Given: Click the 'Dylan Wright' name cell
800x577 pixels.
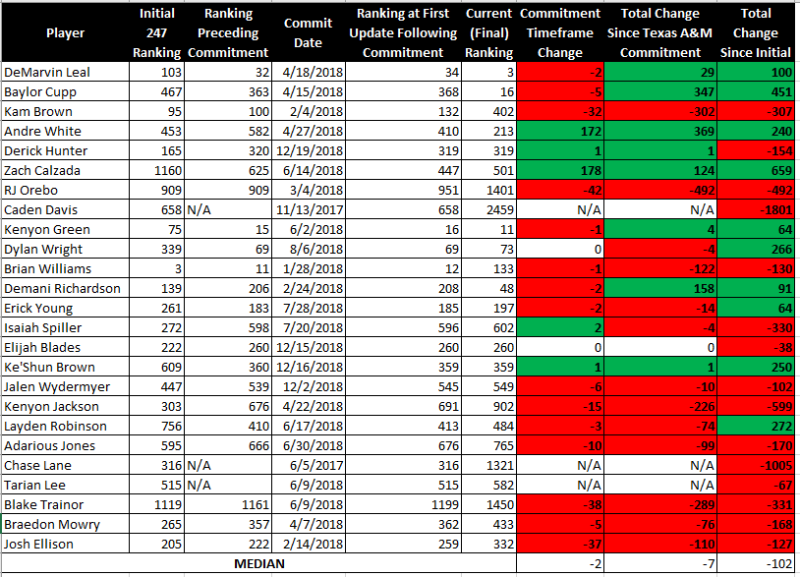Looking at the screenshot, I should [x=65, y=249].
